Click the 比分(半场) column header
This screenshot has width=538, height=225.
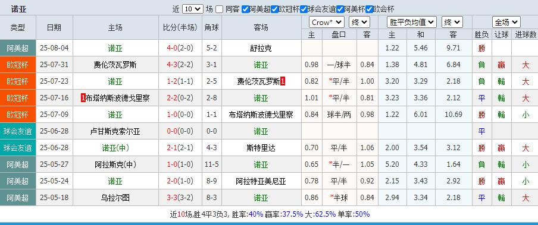tap(180, 28)
